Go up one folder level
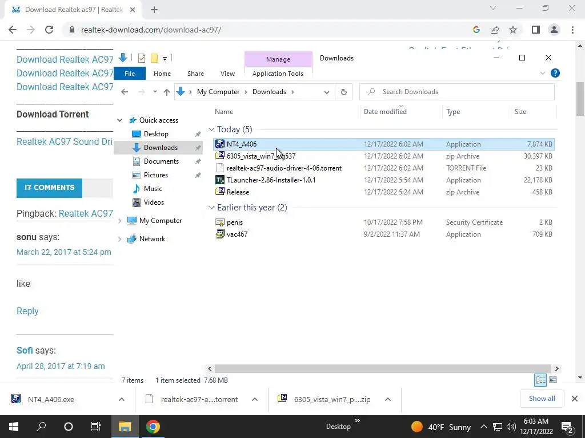This screenshot has height=438, width=585. (x=167, y=92)
